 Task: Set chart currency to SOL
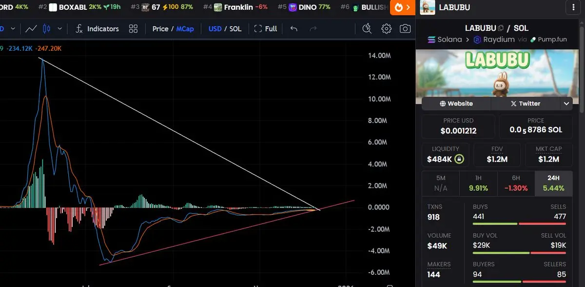235,29
